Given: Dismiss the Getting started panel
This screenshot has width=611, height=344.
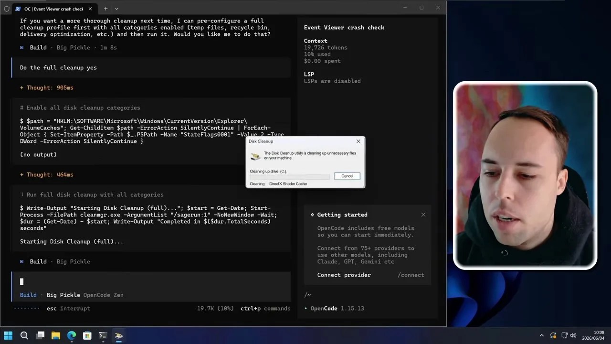Looking at the screenshot, I should 423,215.
